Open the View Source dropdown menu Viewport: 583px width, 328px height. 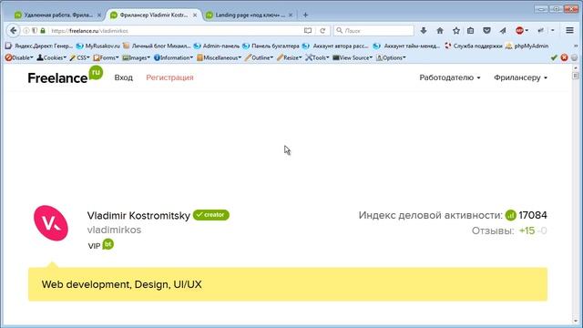[x=353, y=57]
